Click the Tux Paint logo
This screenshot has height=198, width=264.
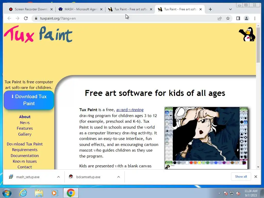pyautogui.click(x=38, y=34)
